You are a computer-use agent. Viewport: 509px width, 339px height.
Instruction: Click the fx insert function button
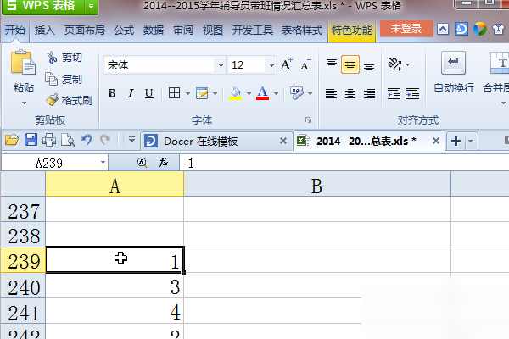click(164, 162)
